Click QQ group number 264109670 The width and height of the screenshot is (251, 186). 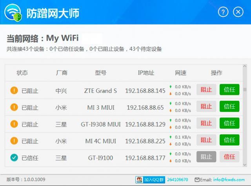(x=178, y=180)
